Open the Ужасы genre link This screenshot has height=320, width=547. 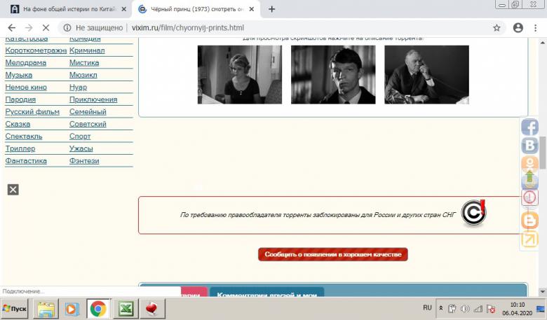click(x=81, y=148)
